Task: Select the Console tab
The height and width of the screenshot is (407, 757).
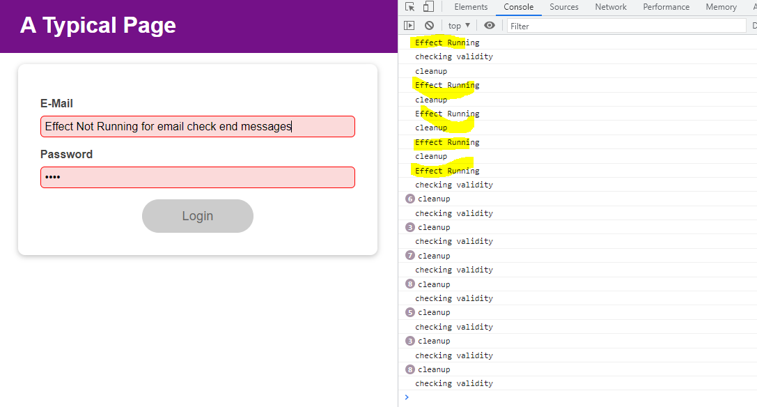Action: 519,7
